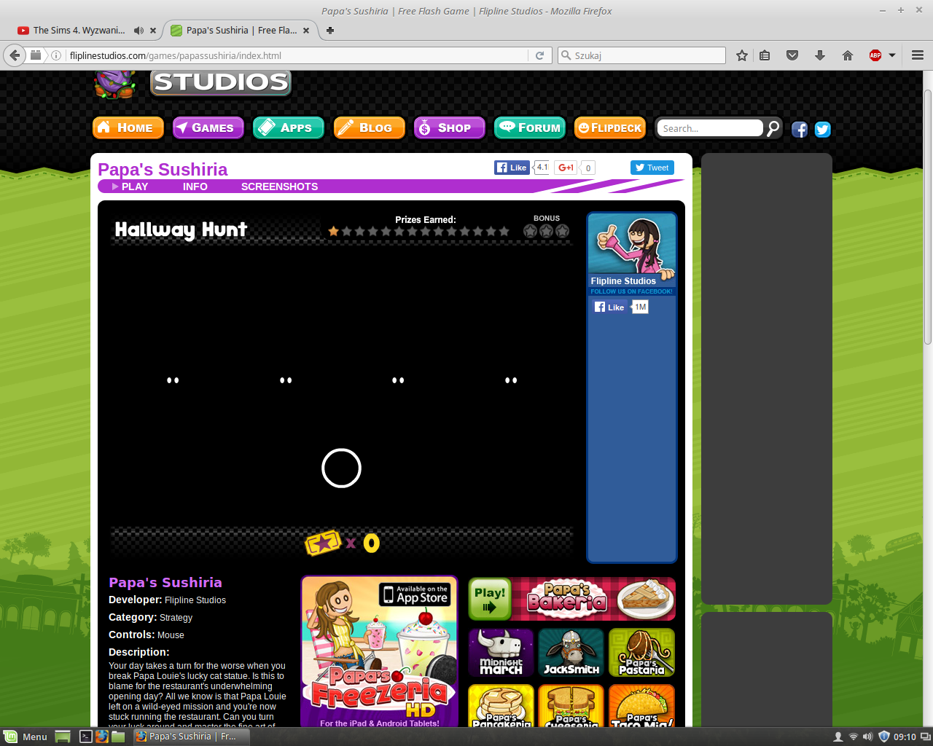Open the Flipdeck navigation button
Viewport: 933px width, 746px height.
coord(610,127)
